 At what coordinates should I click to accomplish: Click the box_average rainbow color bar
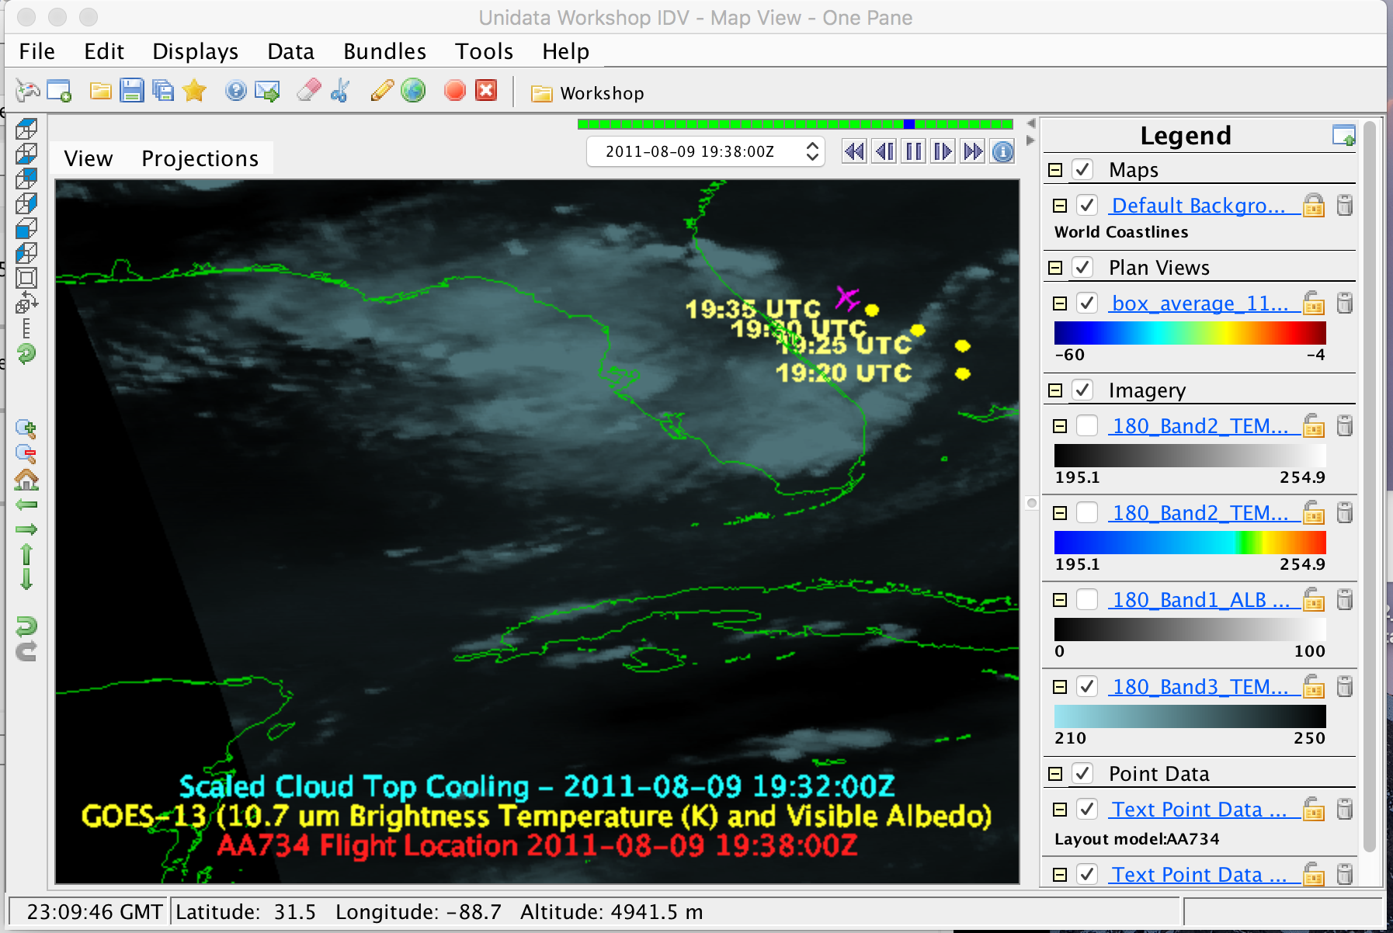[x=1190, y=333]
